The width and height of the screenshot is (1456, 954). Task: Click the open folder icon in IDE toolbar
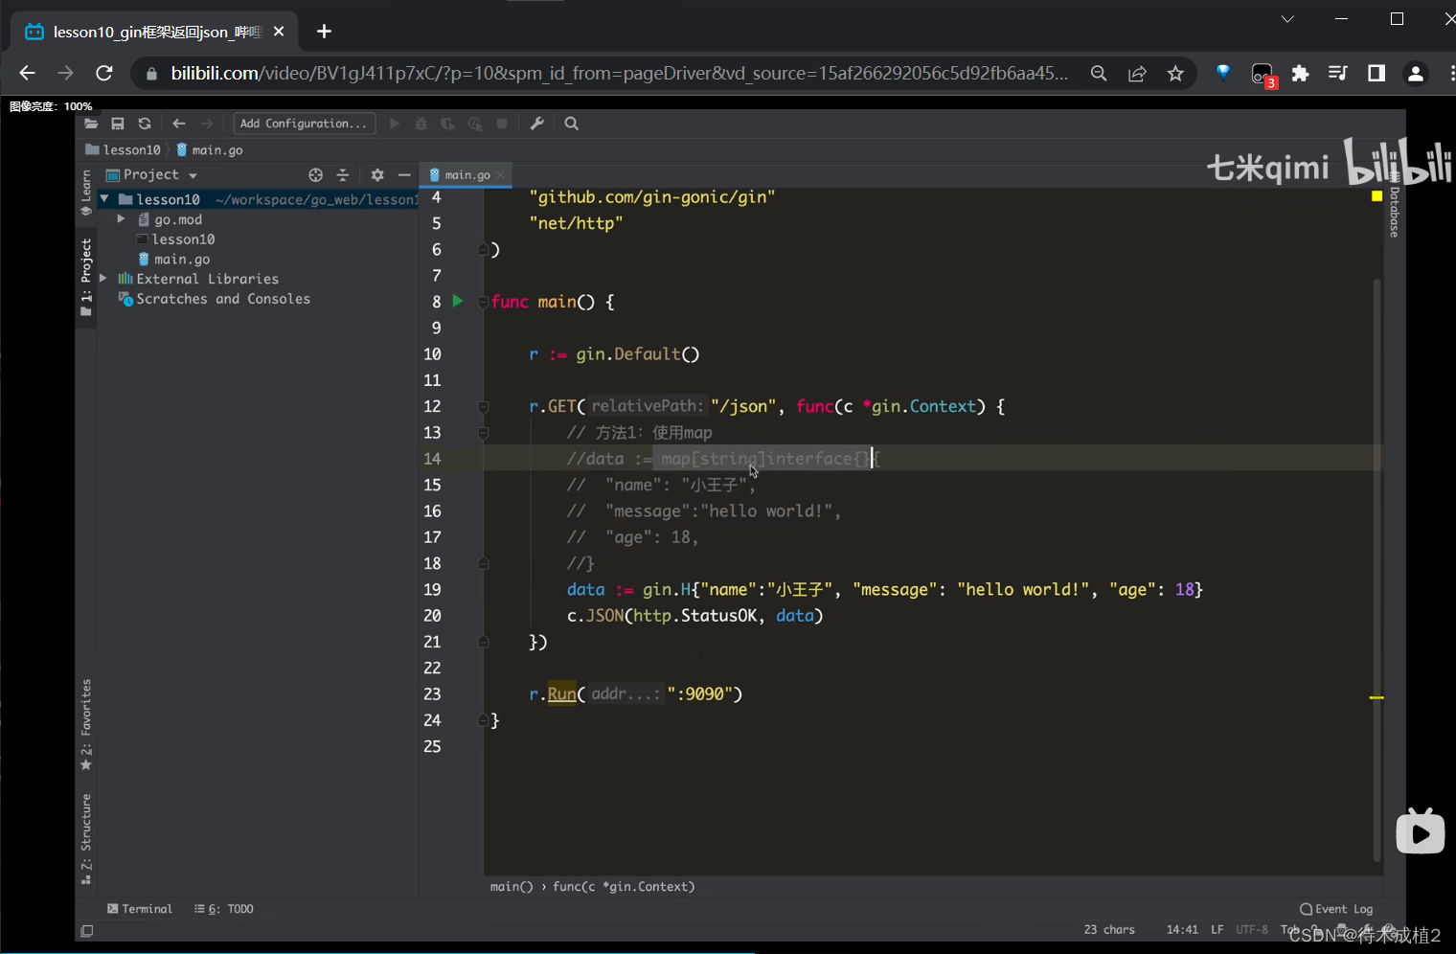point(91,124)
